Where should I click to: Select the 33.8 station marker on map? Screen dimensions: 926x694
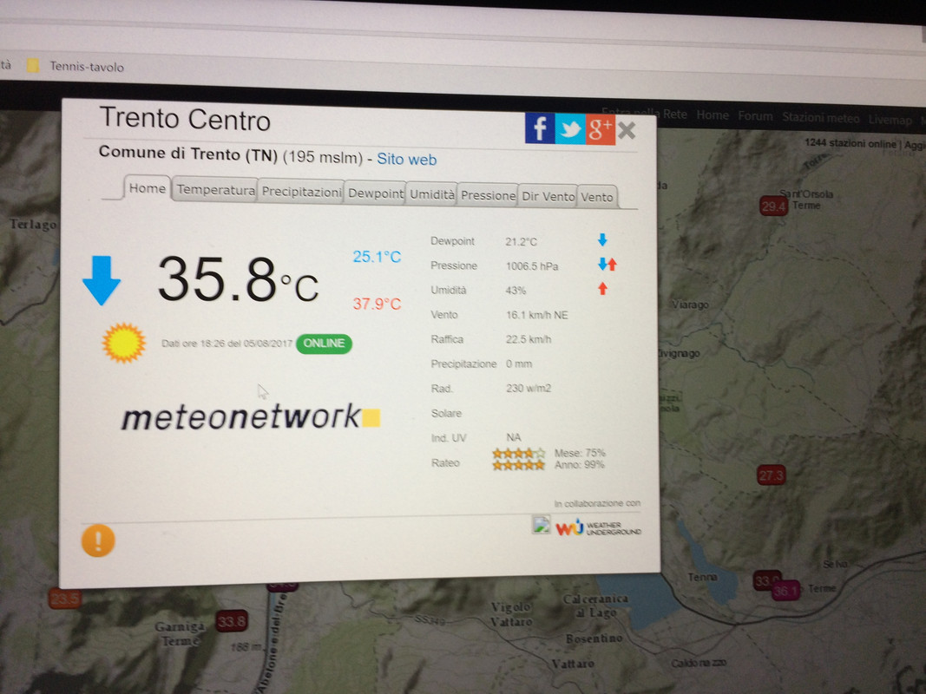pos(232,621)
